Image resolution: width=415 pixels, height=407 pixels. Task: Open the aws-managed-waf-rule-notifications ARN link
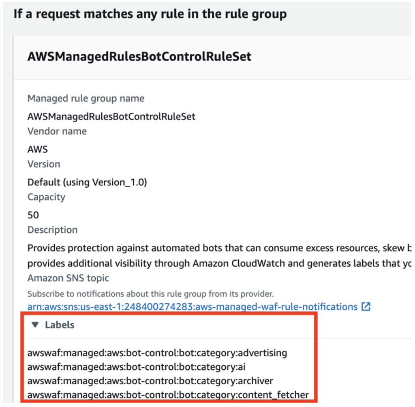[190, 307]
